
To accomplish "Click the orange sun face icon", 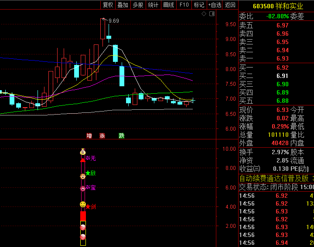I will 83,176.
